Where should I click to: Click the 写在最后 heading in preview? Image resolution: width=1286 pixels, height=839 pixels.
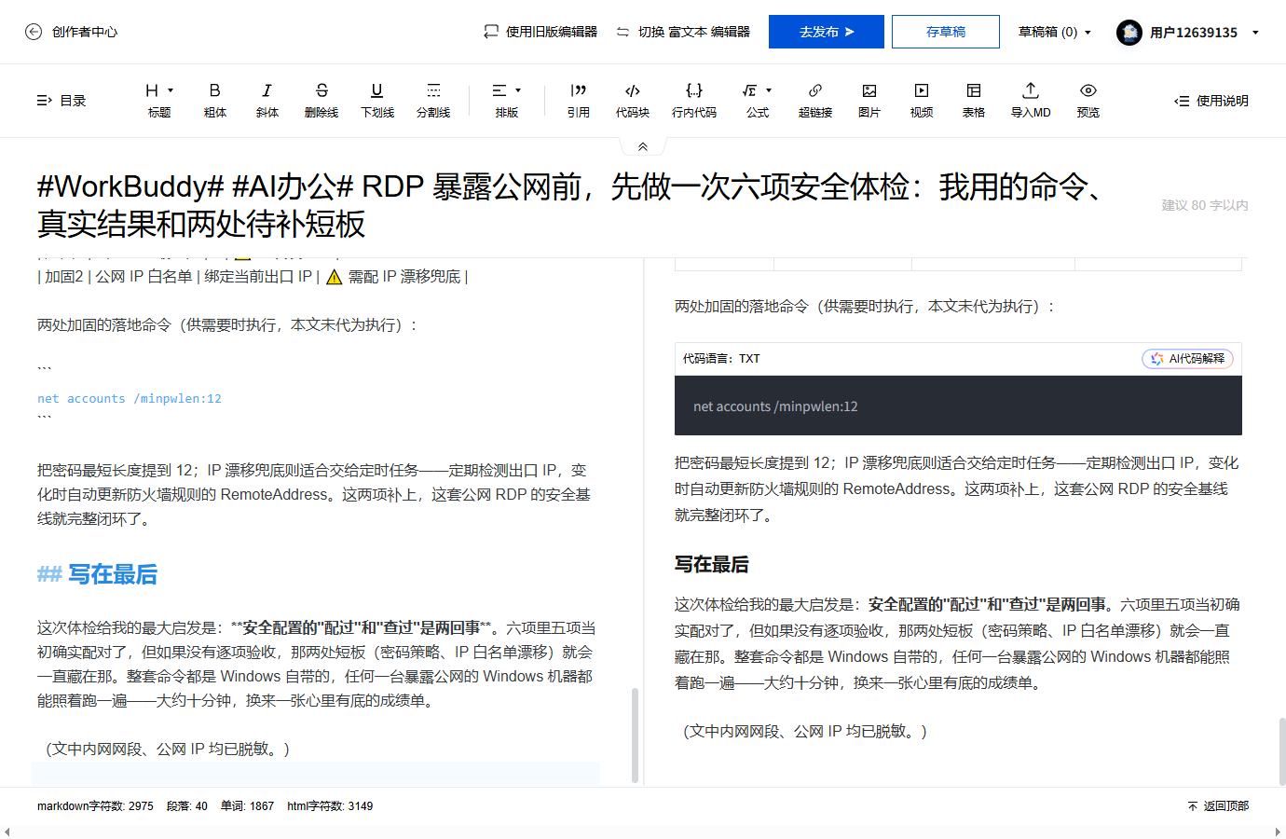click(x=712, y=565)
